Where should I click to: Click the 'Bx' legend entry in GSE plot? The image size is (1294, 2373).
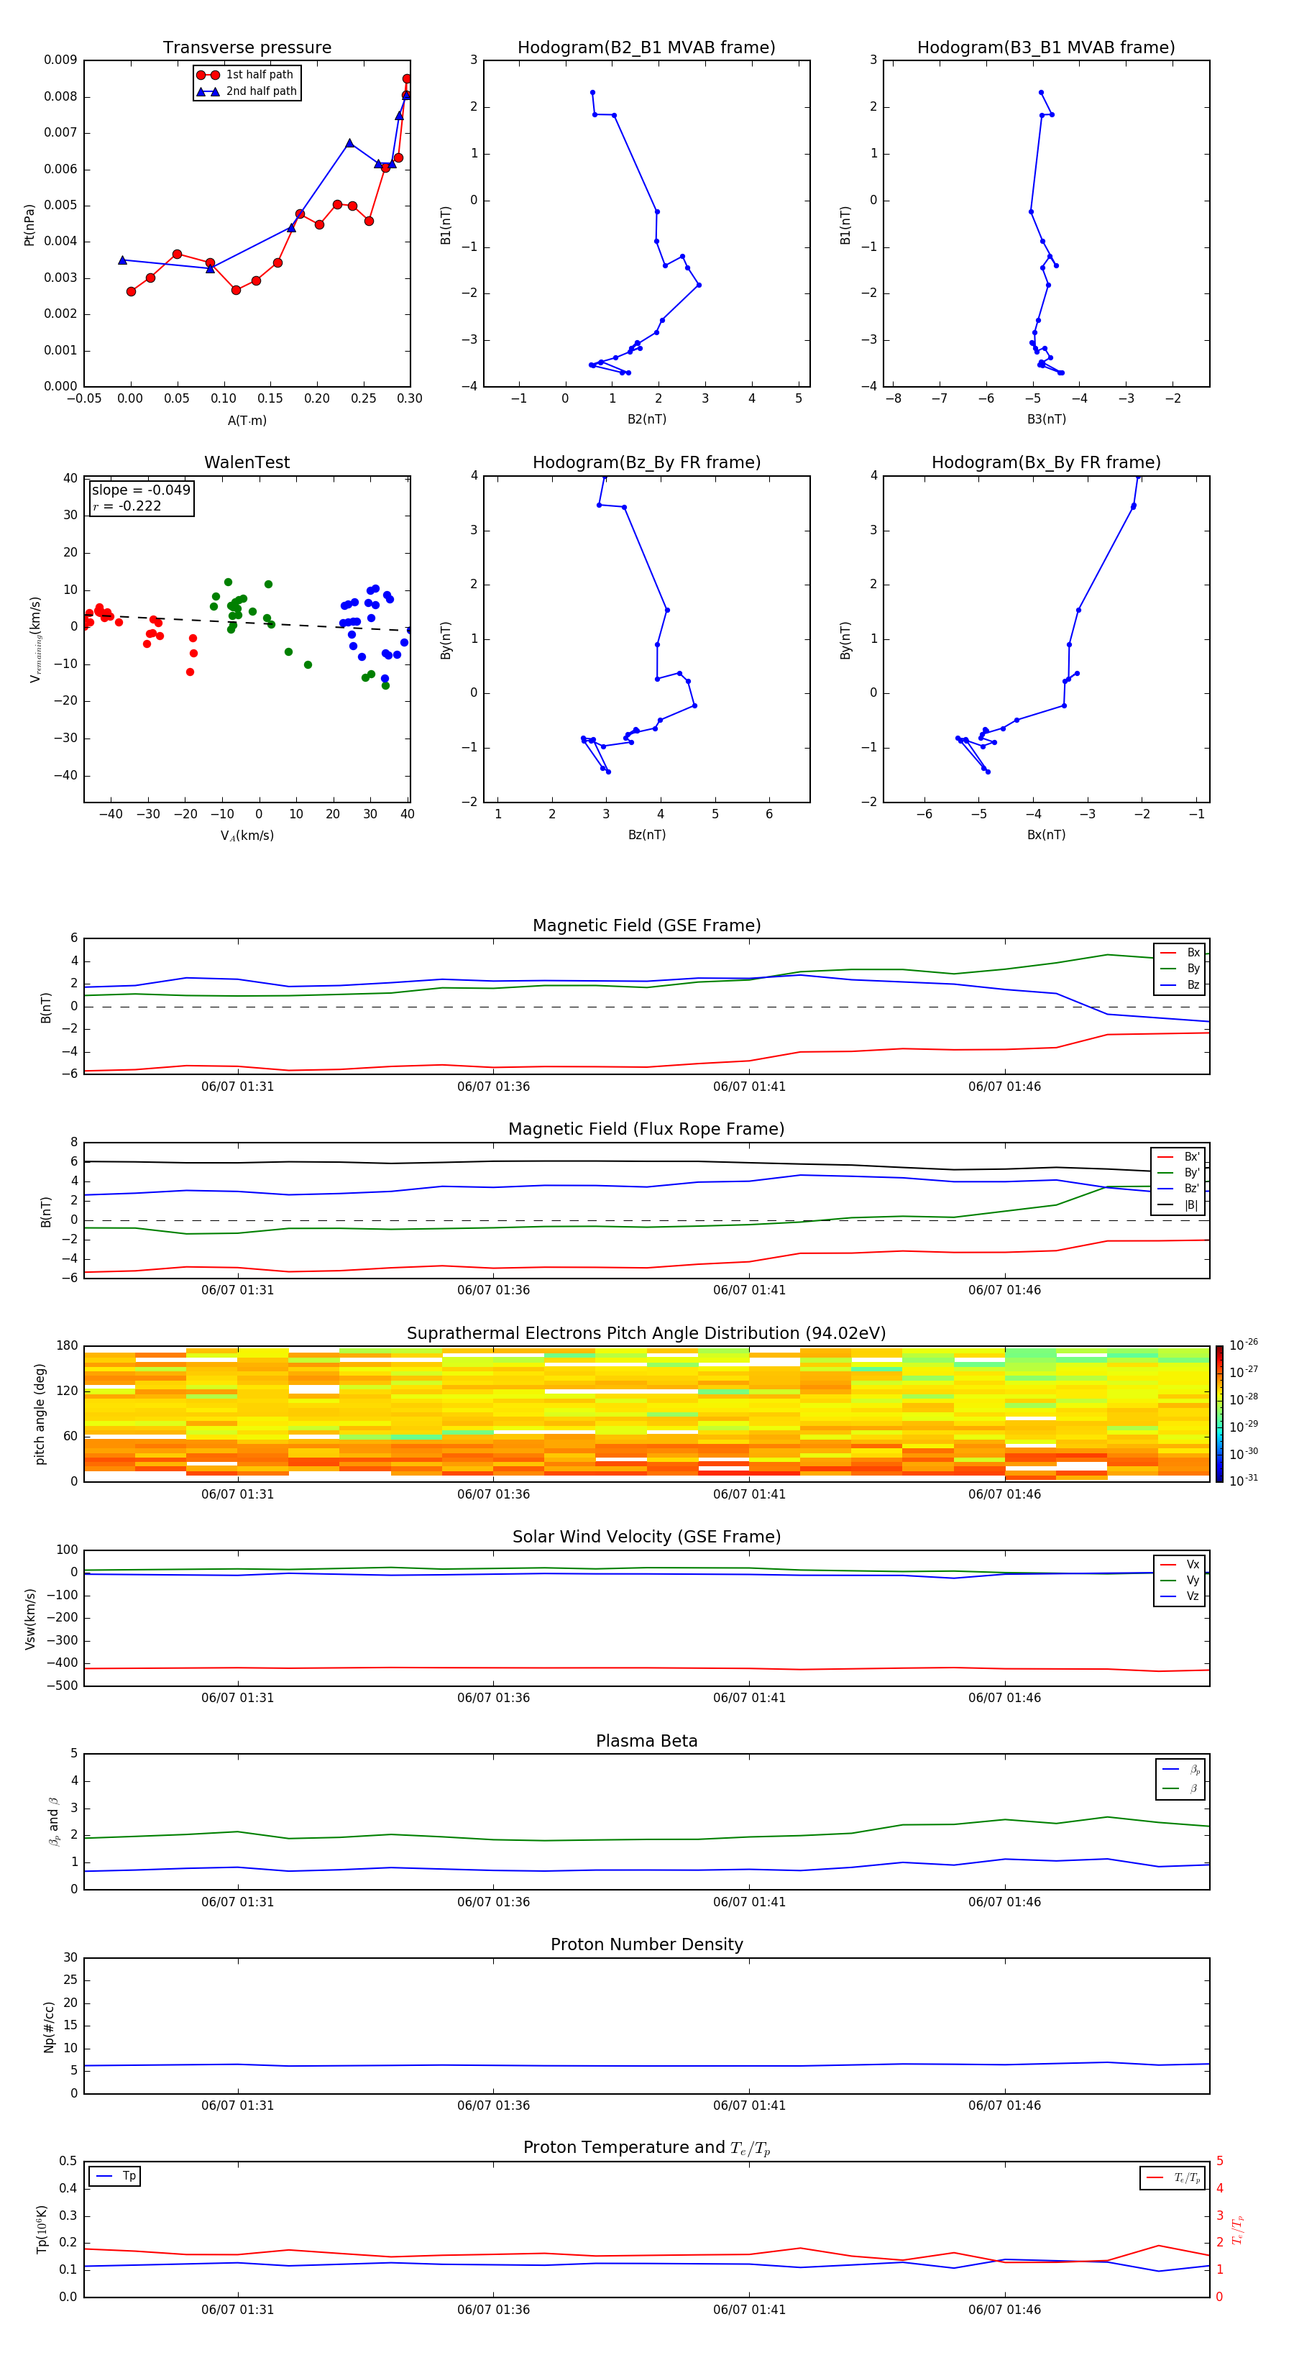pos(1180,953)
